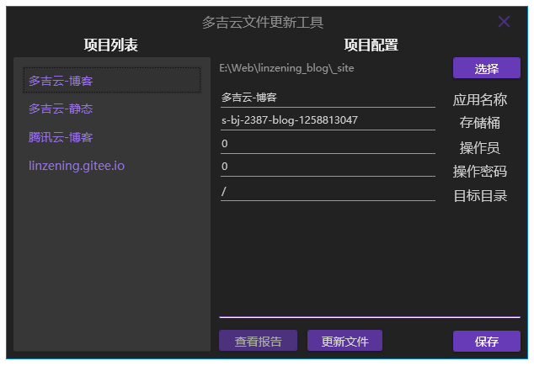Focus the 操作员 input field
The width and height of the screenshot is (534, 366).
[328, 144]
